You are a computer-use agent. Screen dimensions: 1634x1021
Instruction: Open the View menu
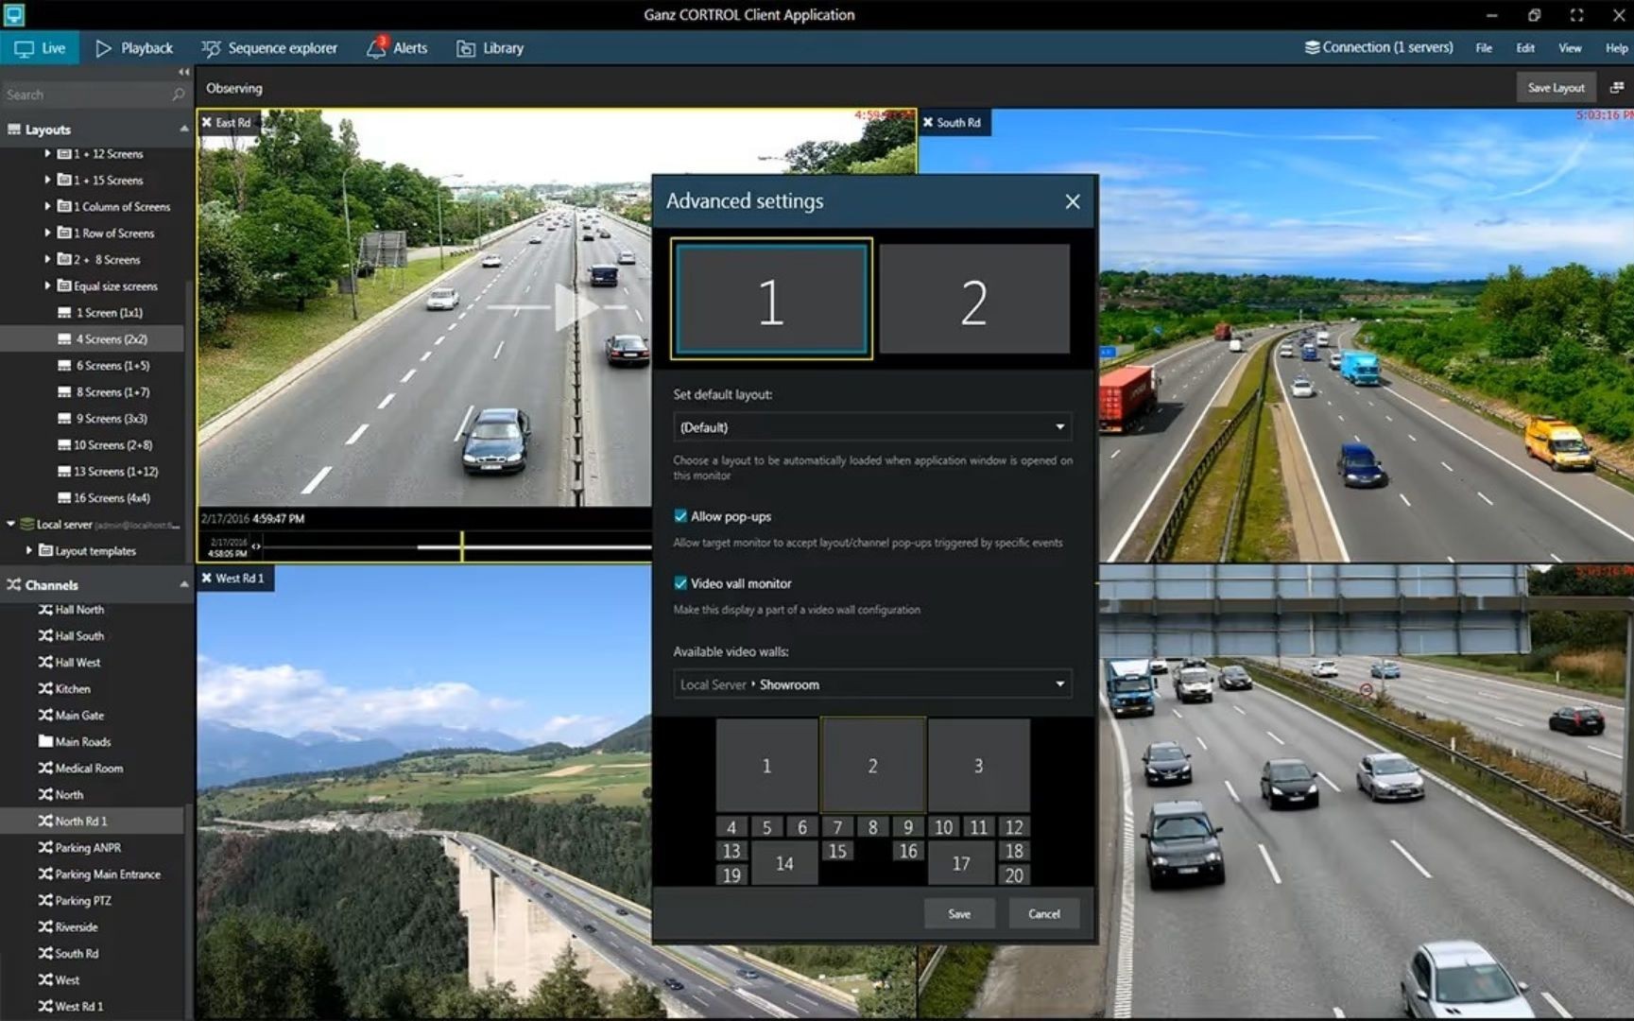[x=1570, y=48]
